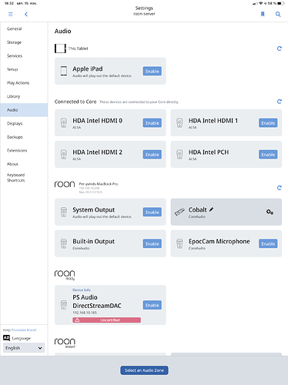
Task: Open bookmarks via the bookmark icon
Action: click(x=263, y=14)
